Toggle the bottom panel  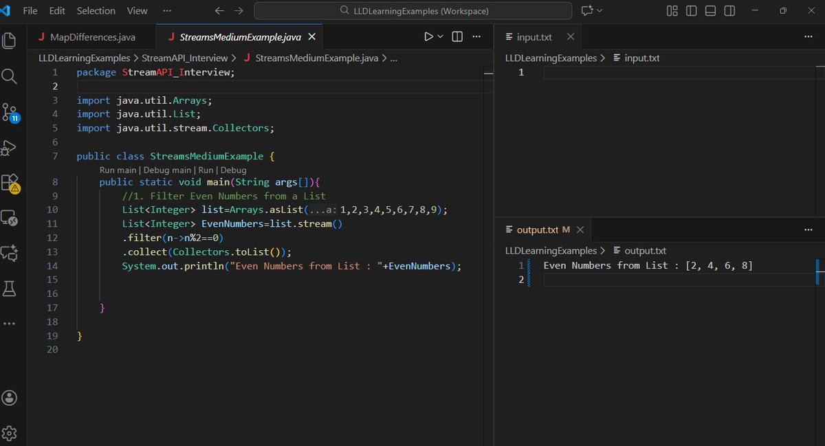[711, 11]
